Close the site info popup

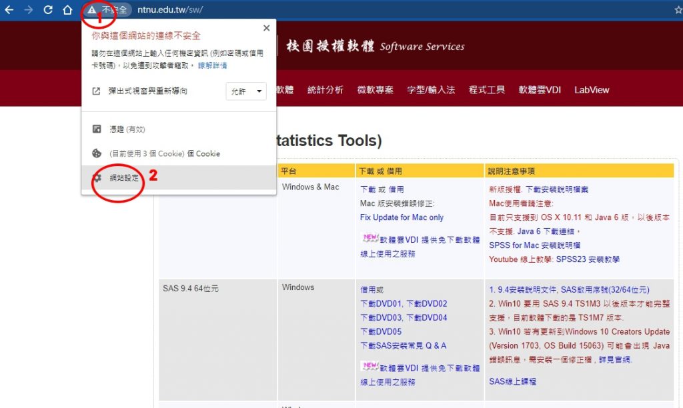click(x=267, y=28)
